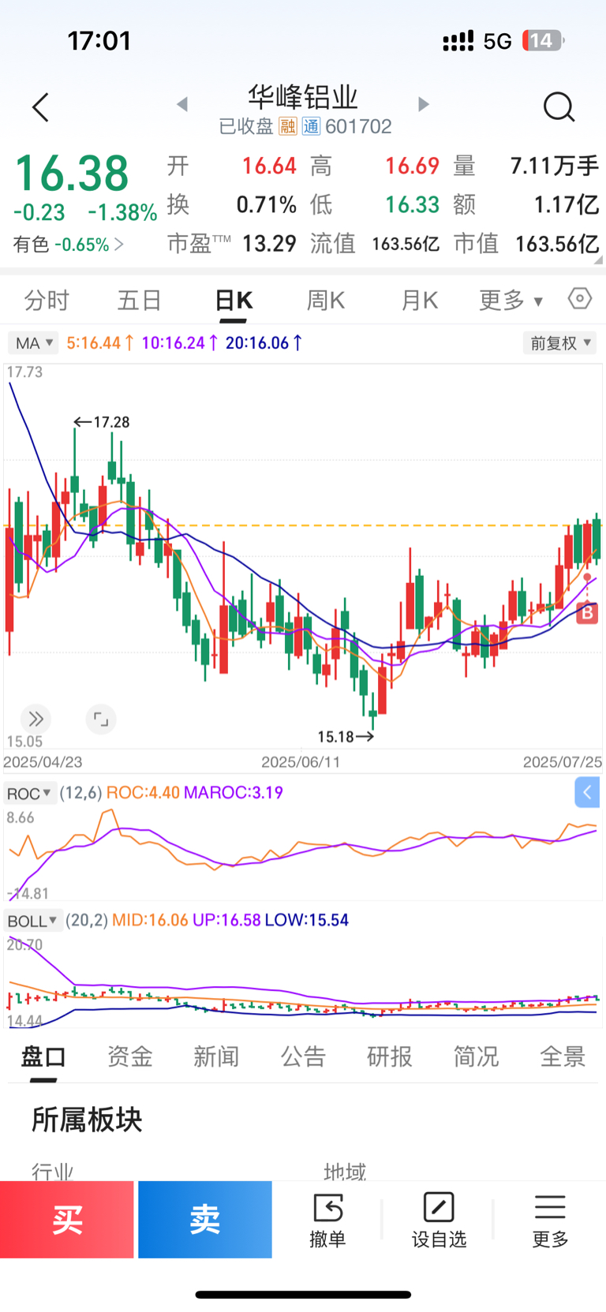Switch to 五日 chart tab
Image resolution: width=606 pixels, height=1312 pixels.
140,300
